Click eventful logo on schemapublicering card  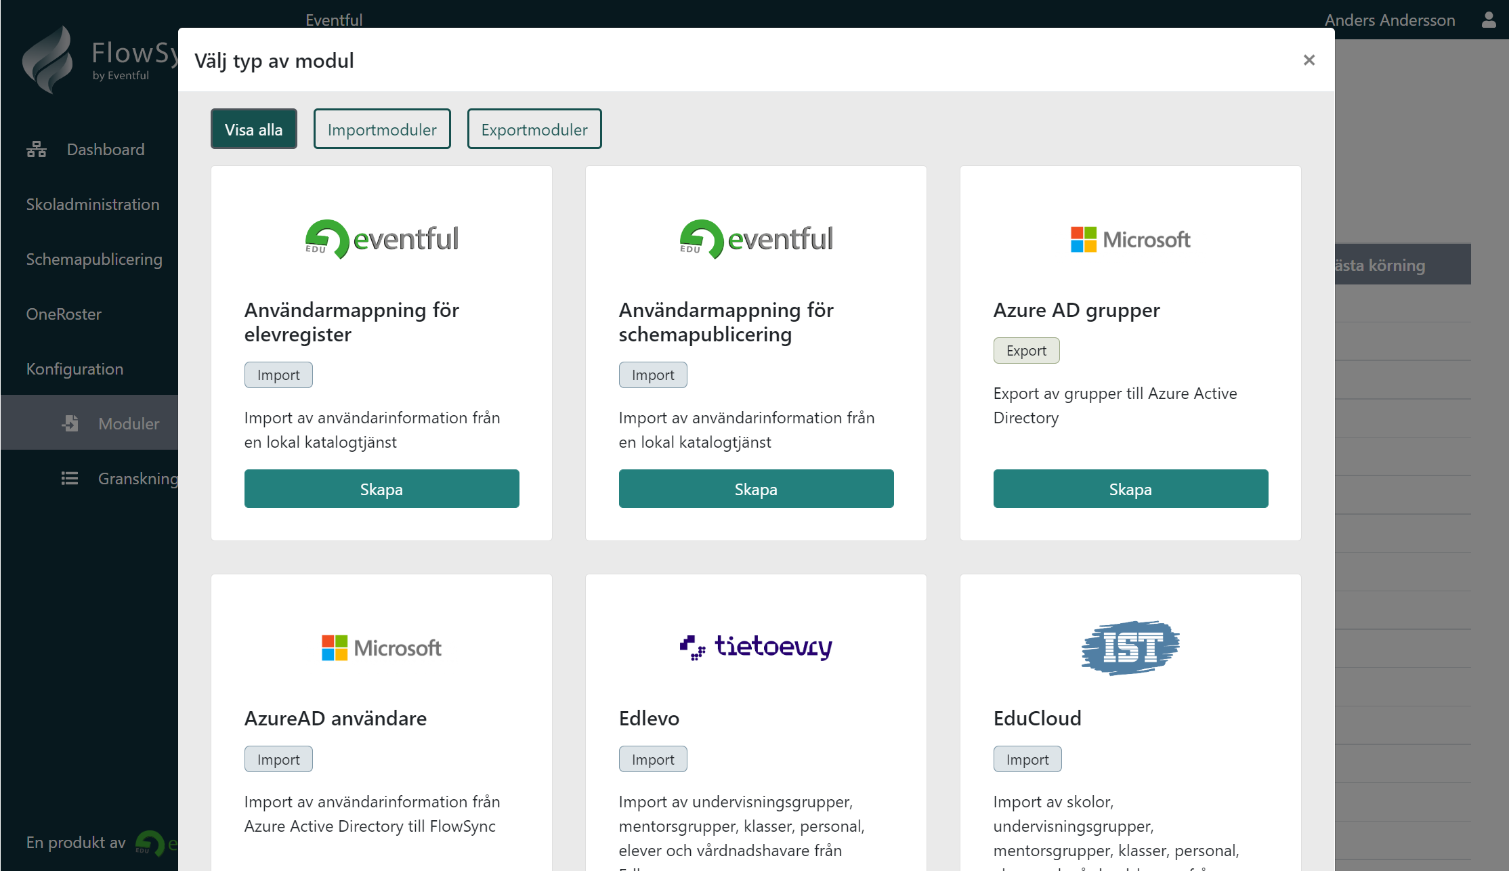coord(756,239)
